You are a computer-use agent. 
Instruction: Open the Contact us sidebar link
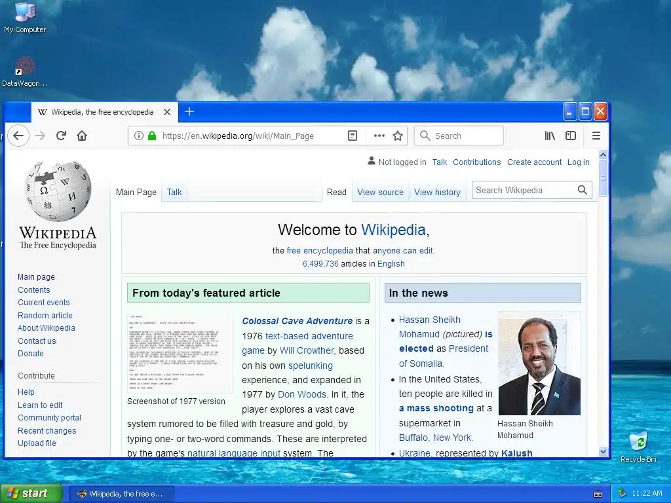coord(37,341)
